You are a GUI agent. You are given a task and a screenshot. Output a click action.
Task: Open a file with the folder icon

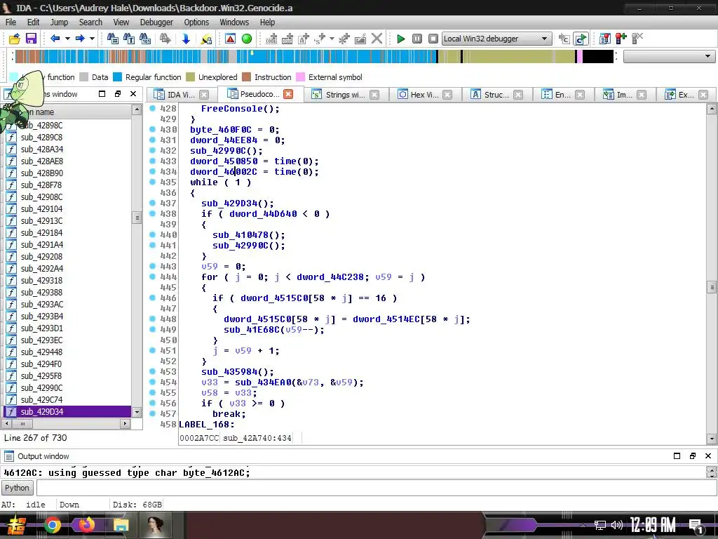click(x=15, y=39)
